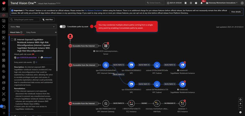245x116 pixels.
Task: Click the recenter graph icon above zoom
Action: (240, 100)
